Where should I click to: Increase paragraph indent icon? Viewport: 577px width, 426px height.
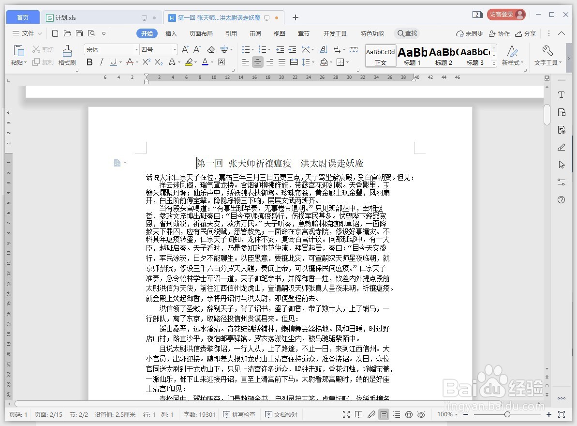pos(292,49)
